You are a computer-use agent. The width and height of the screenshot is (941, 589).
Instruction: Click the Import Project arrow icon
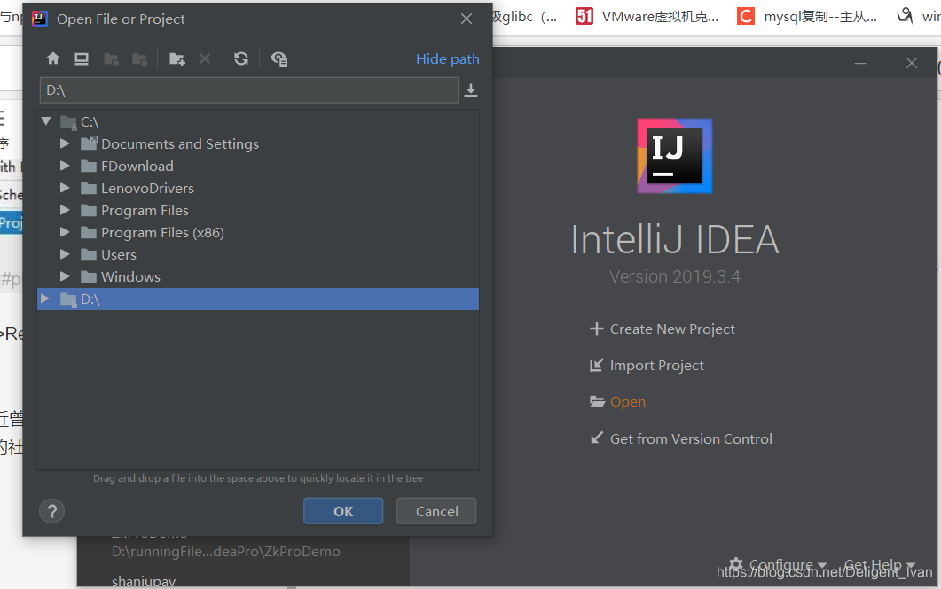(x=596, y=366)
